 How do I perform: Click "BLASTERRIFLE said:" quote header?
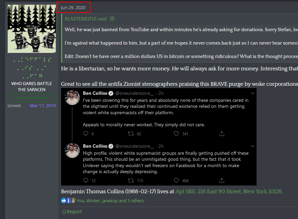pos(86,19)
